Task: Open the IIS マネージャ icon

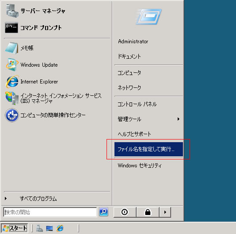Action: (12, 98)
